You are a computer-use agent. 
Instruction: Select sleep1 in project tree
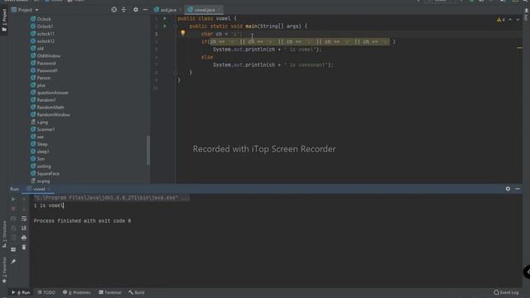click(40, 151)
